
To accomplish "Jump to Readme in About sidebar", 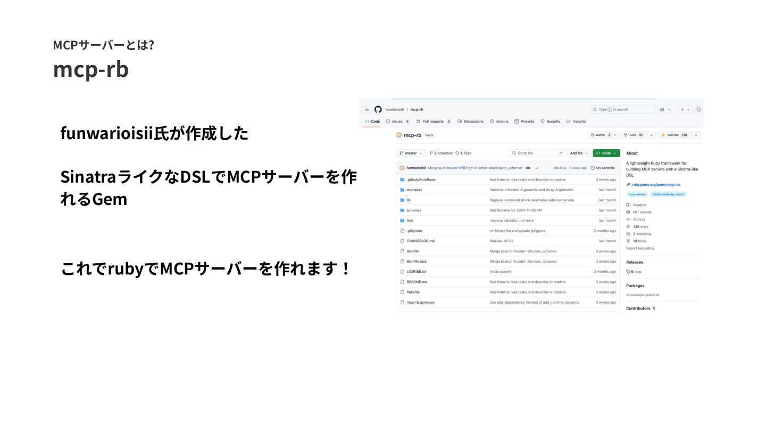I will [x=636, y=205].
